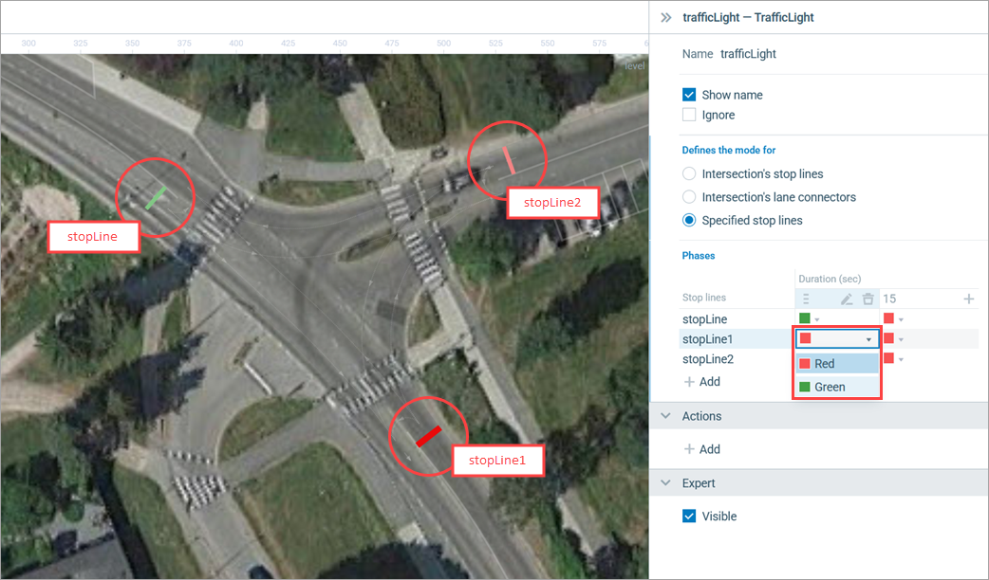
Task: Click Add below the stop lines list
Action: click(701, 382)
